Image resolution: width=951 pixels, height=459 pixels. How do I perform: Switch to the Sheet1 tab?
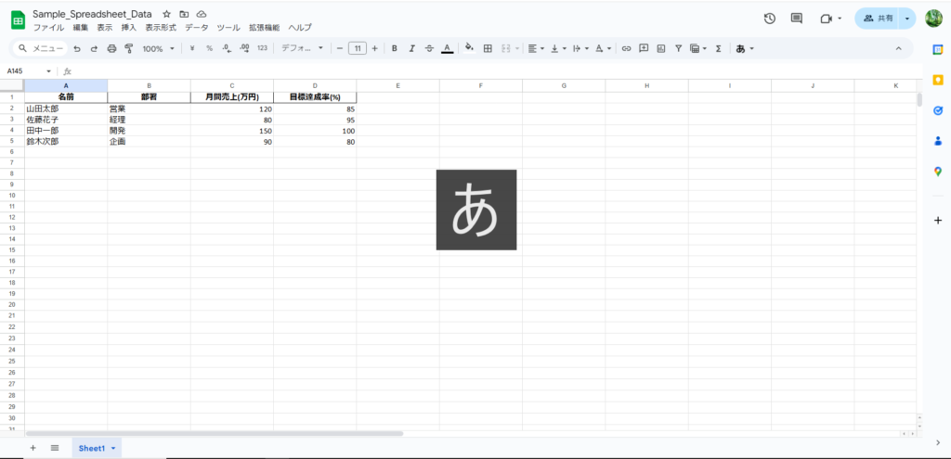pos(92,448)
